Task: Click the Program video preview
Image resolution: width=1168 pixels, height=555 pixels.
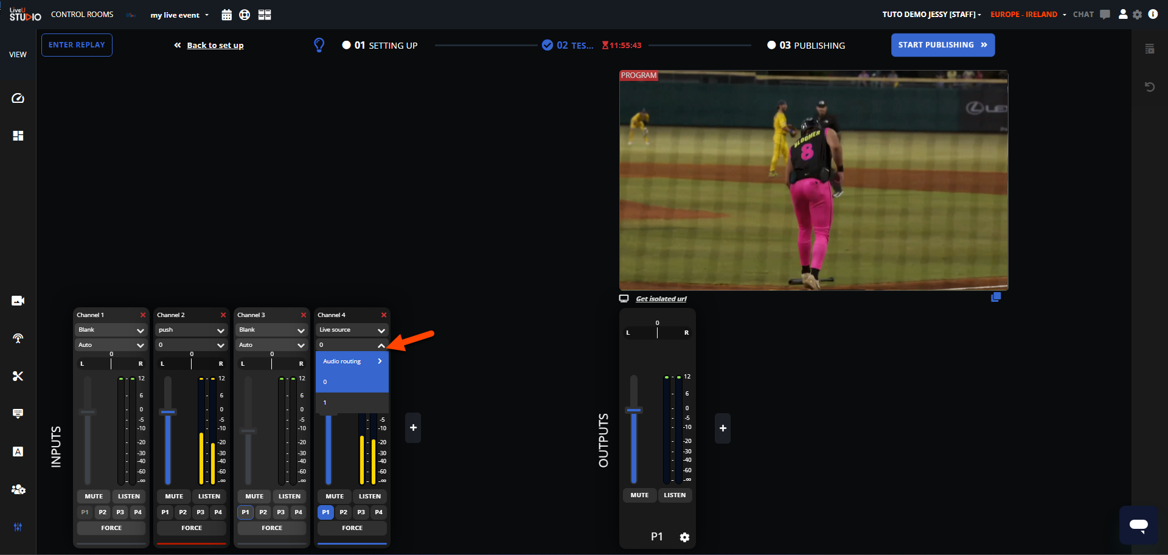Action: 813,180
